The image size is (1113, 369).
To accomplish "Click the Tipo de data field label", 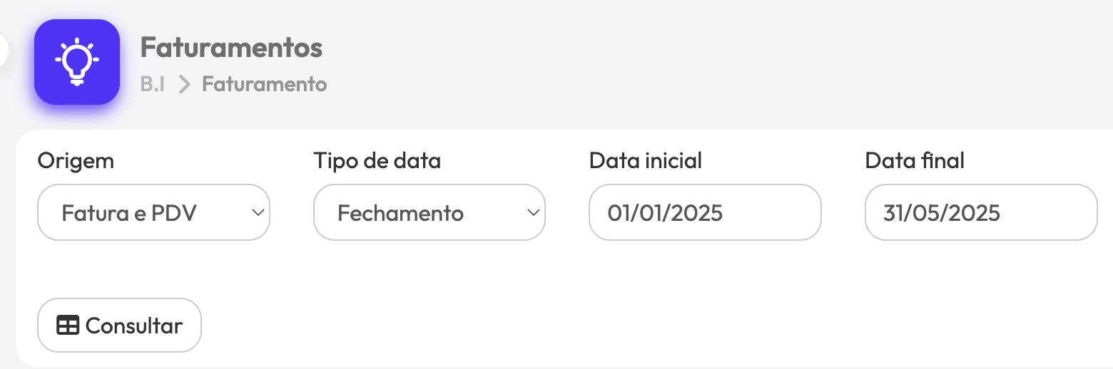I will 377,161.
